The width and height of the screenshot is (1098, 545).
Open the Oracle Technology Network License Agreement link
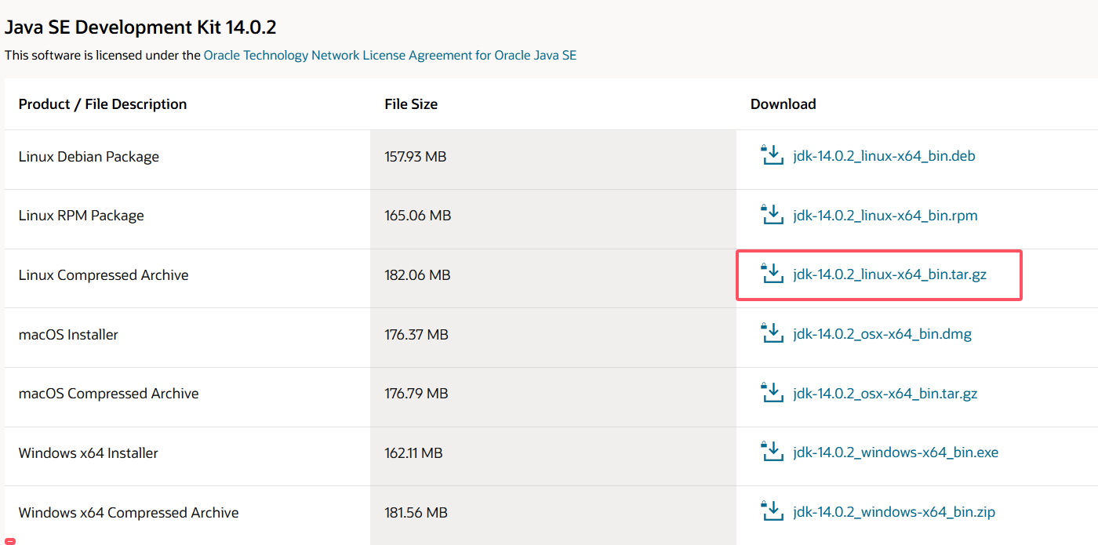(x=390, y=56)
